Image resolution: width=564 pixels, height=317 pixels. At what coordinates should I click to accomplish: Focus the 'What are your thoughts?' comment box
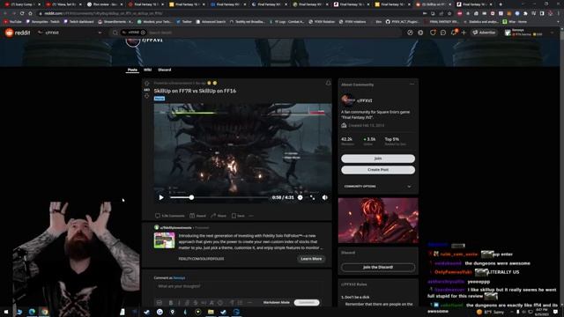[237, 286]
